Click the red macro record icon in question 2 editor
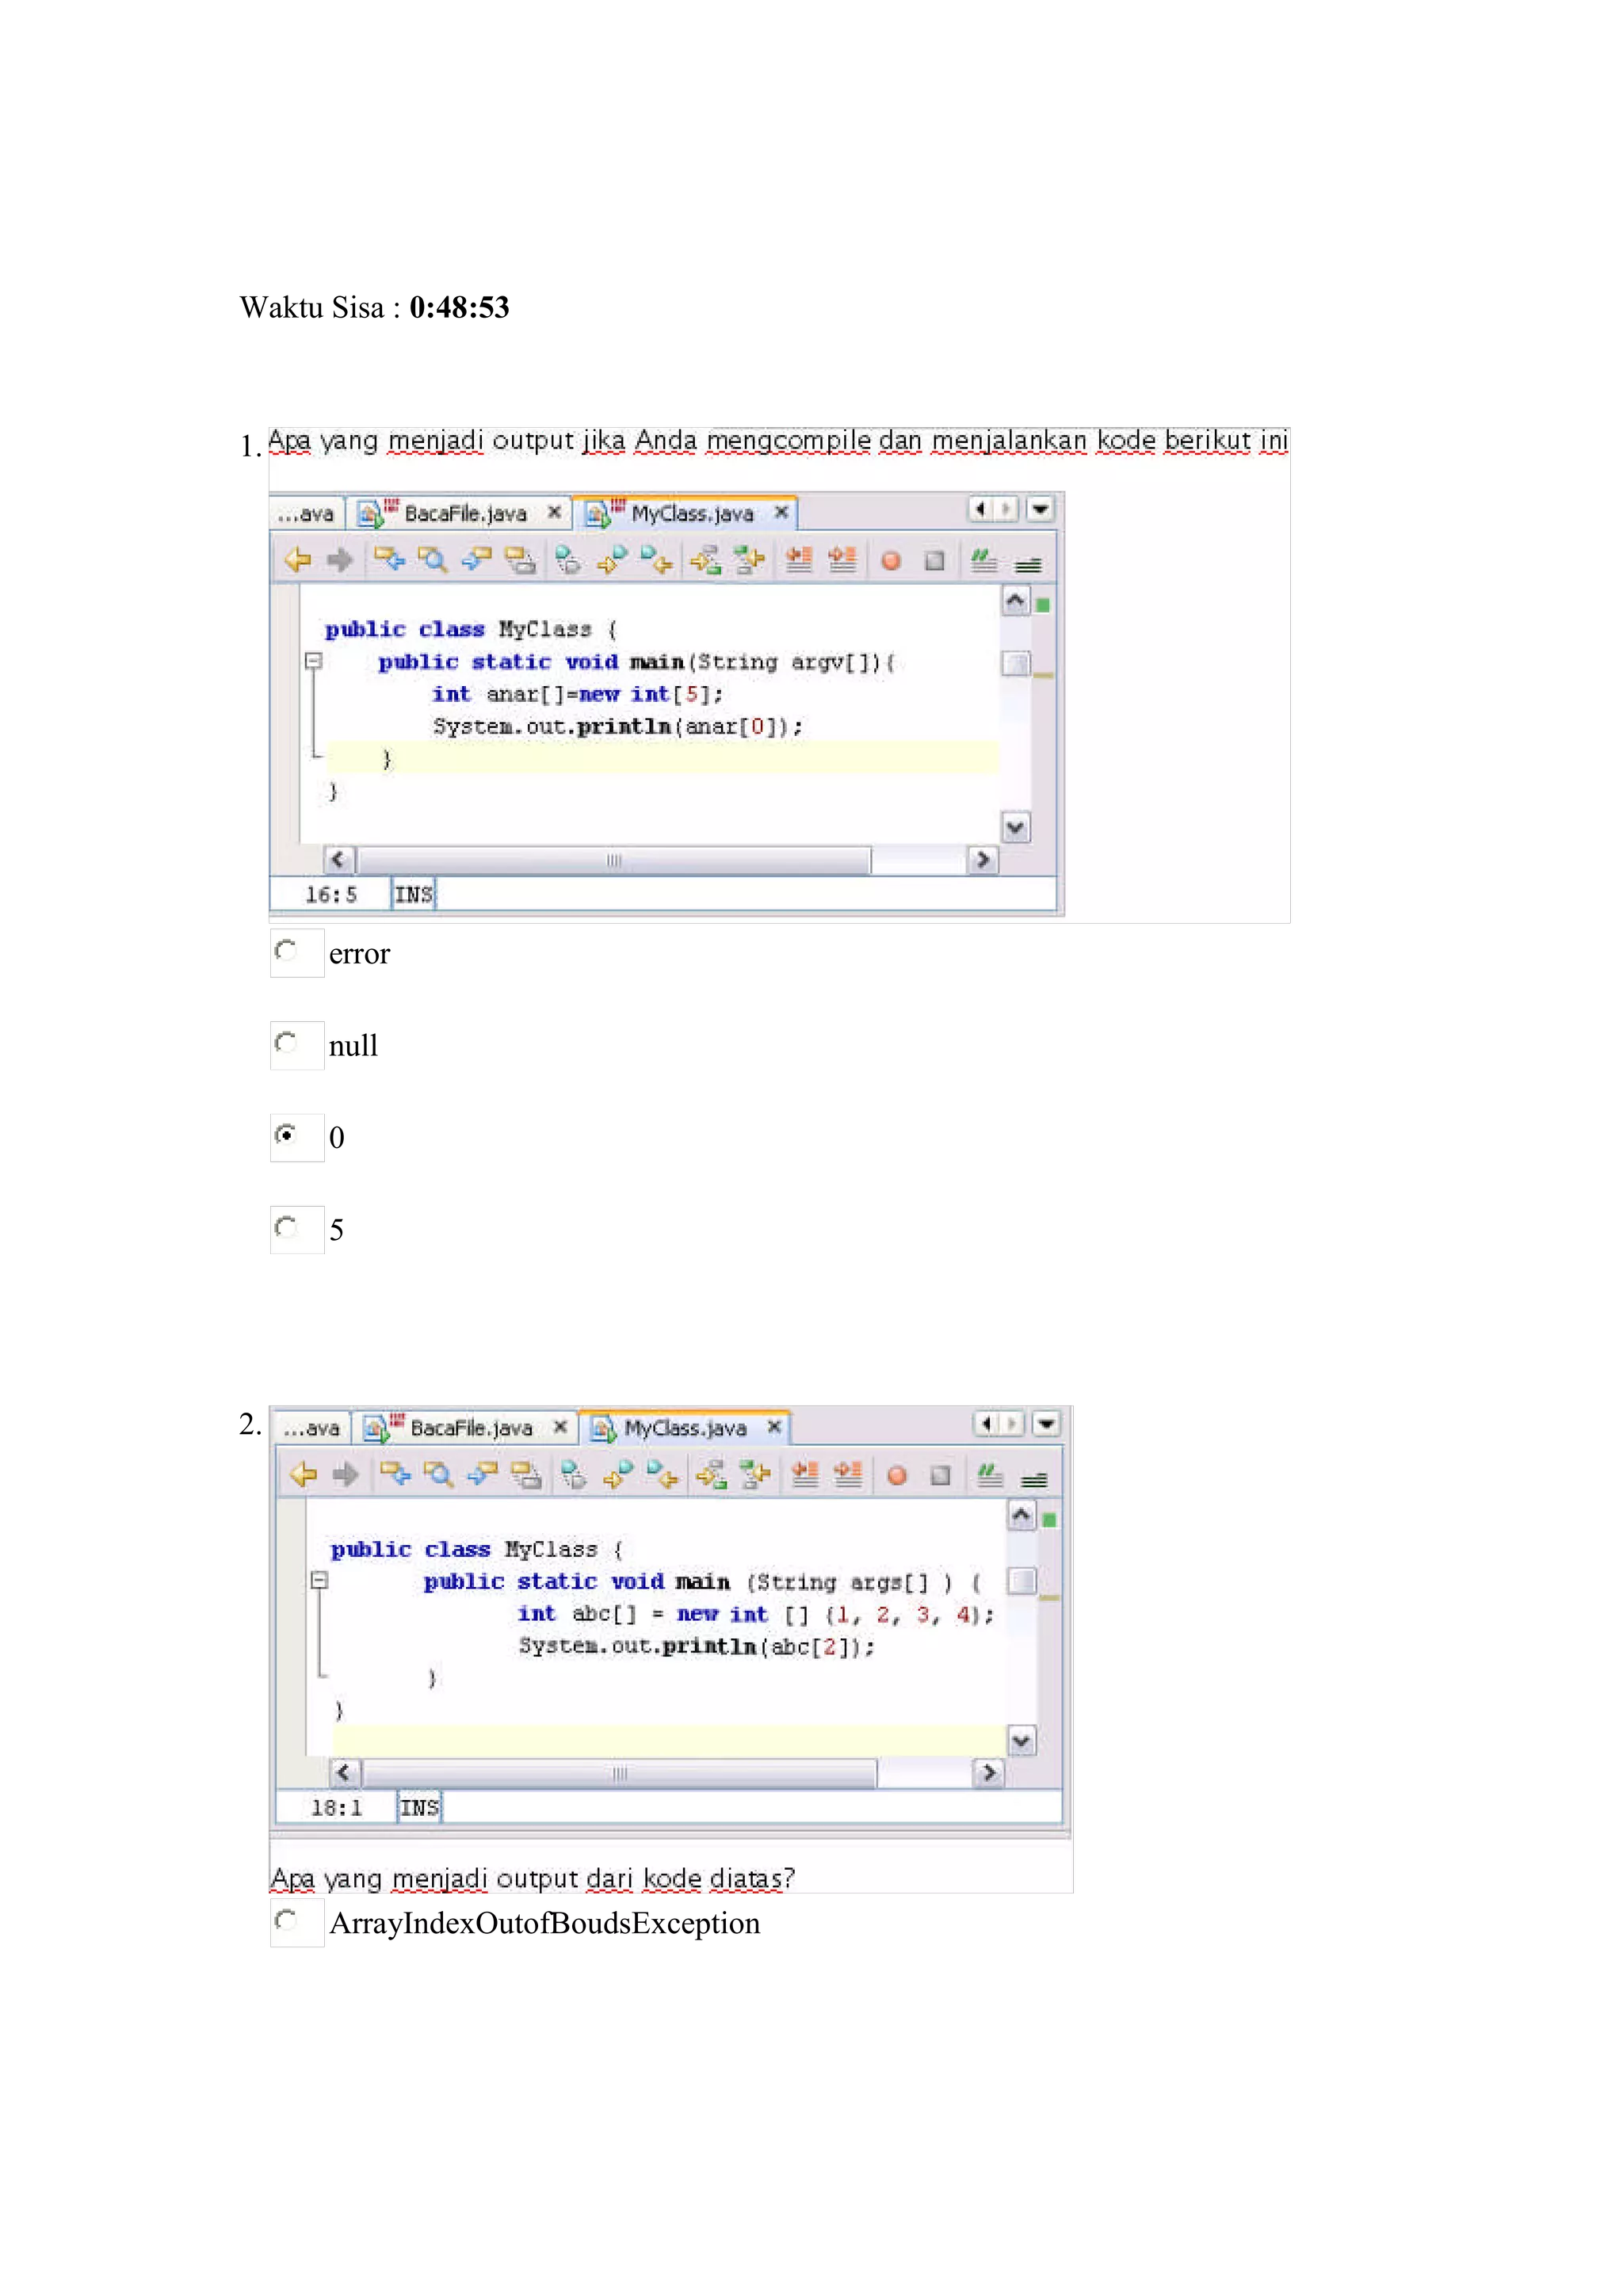Image resolution: width=1623 pixels, height=2296 pixels. 896,1475
